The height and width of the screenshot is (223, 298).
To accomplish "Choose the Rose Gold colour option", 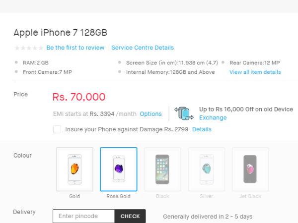I will [119, 169].
